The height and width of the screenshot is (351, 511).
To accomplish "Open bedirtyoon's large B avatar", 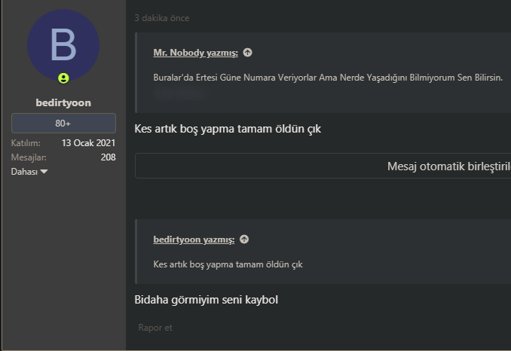I will (x=63, y=47).
